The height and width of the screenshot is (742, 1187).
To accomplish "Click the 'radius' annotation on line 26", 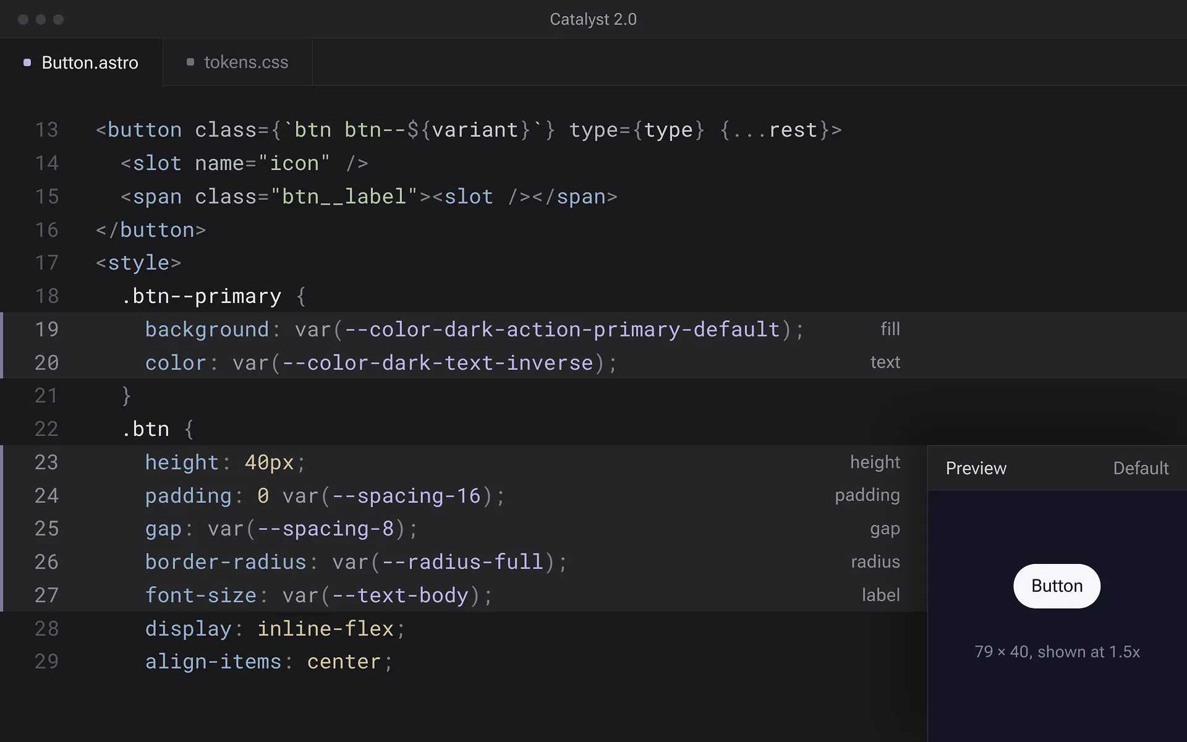I will point(875,561).
